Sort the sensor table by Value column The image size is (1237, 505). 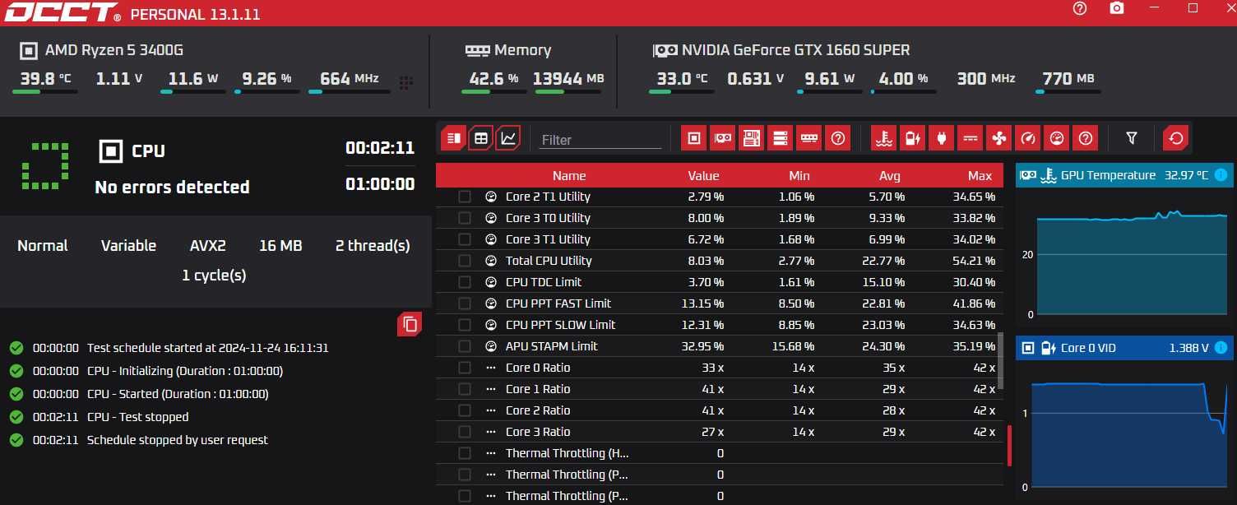pos(703,175)
